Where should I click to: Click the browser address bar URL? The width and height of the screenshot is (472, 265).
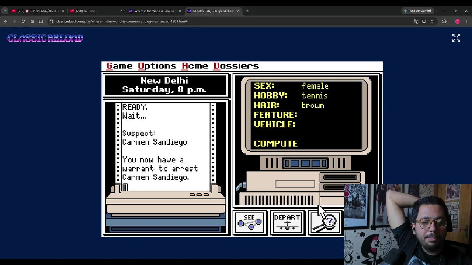(x=122, y=21)
